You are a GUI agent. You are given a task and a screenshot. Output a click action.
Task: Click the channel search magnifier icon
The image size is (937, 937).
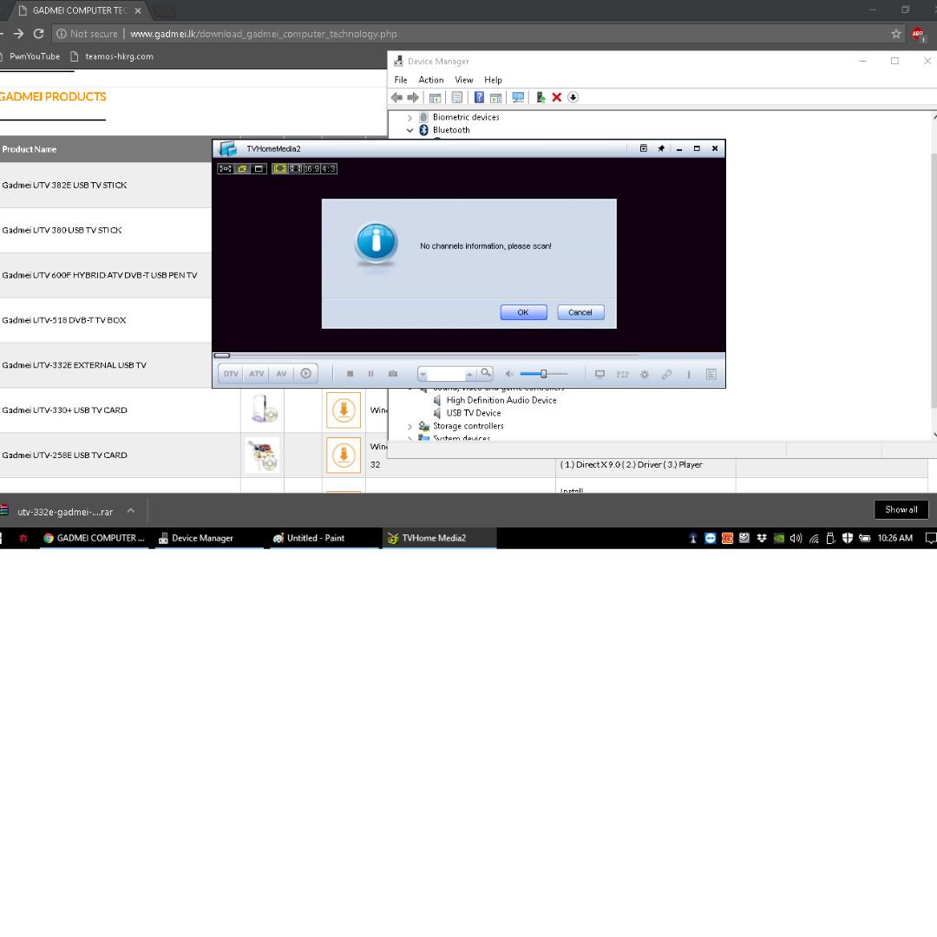[486, 373]
